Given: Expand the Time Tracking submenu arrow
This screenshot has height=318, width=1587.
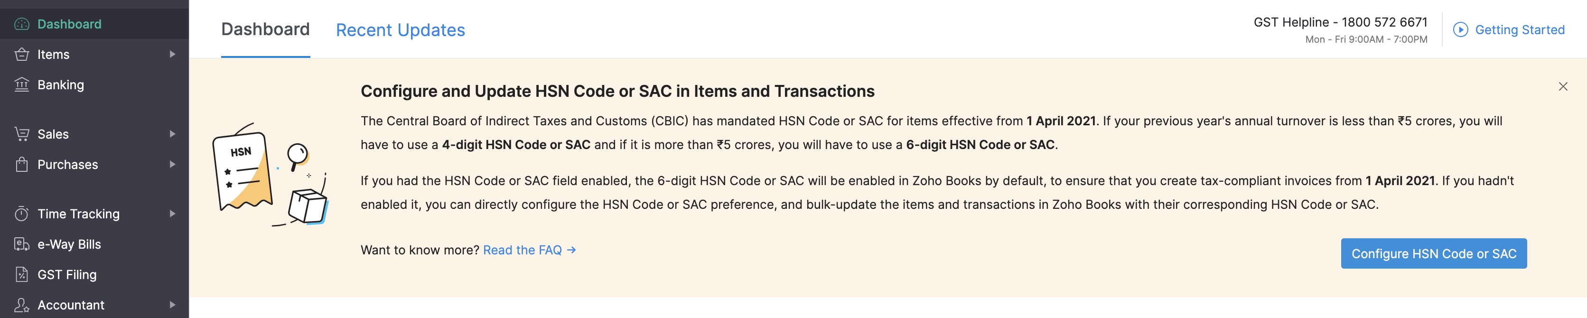Looking at the screenshot, I should point(172,214).
